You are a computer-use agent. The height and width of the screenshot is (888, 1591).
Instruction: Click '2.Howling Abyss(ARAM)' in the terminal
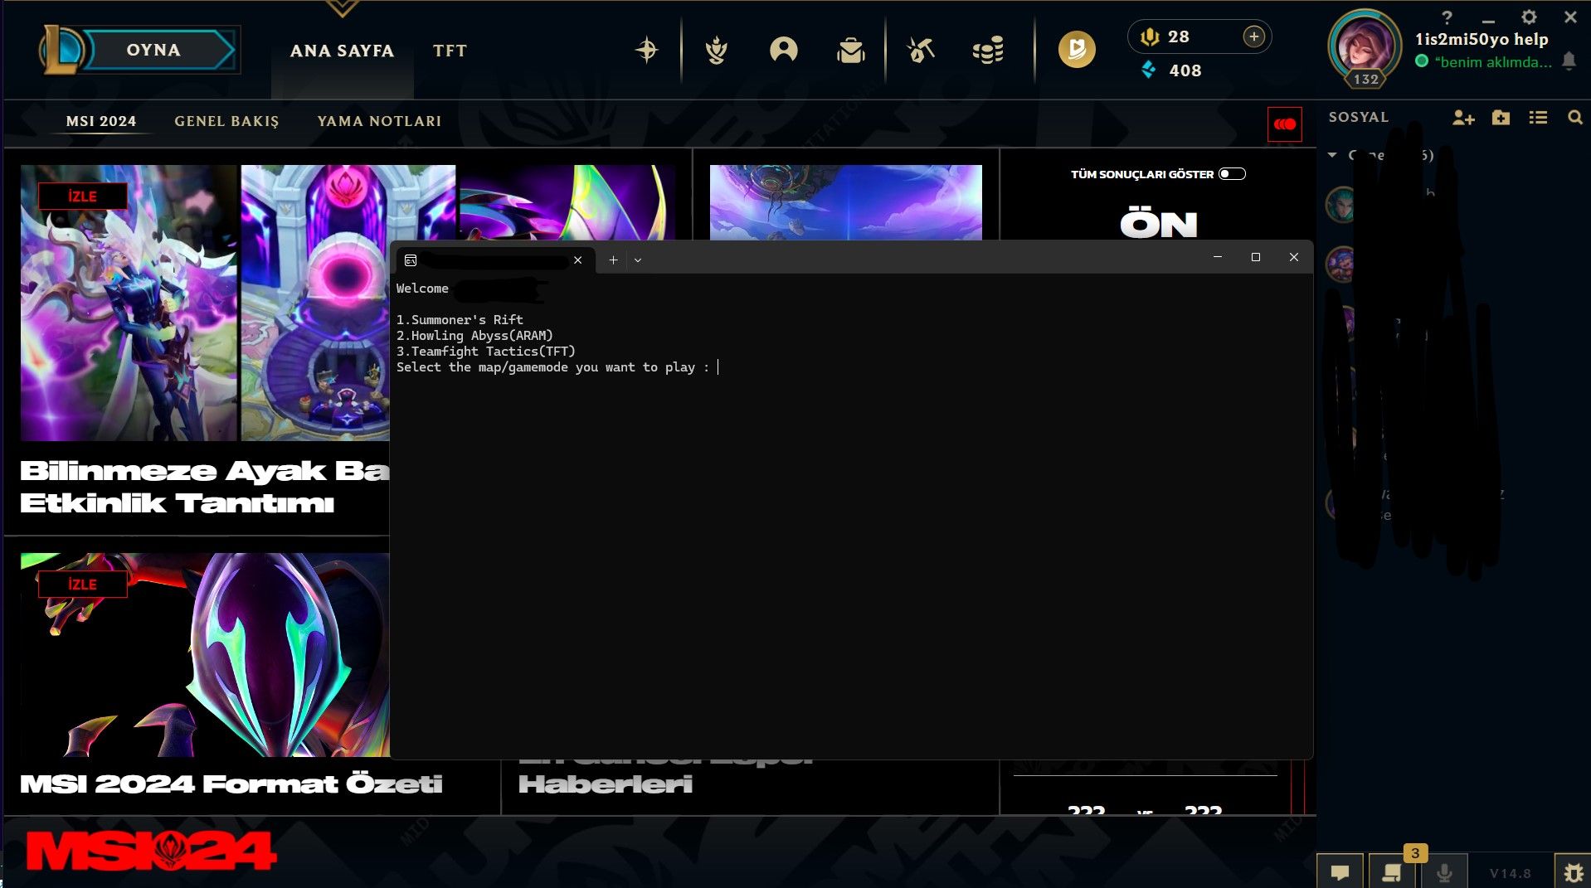[474, 336]
